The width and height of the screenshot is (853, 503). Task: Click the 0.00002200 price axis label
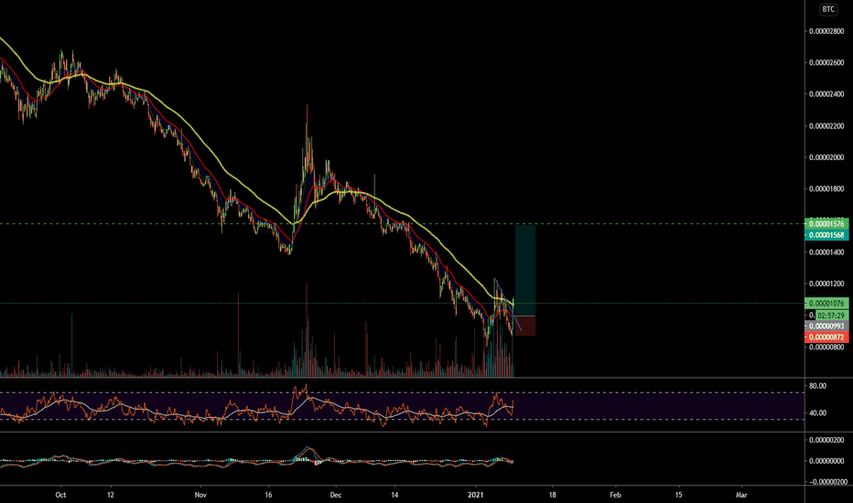click(x=826, y=126)
